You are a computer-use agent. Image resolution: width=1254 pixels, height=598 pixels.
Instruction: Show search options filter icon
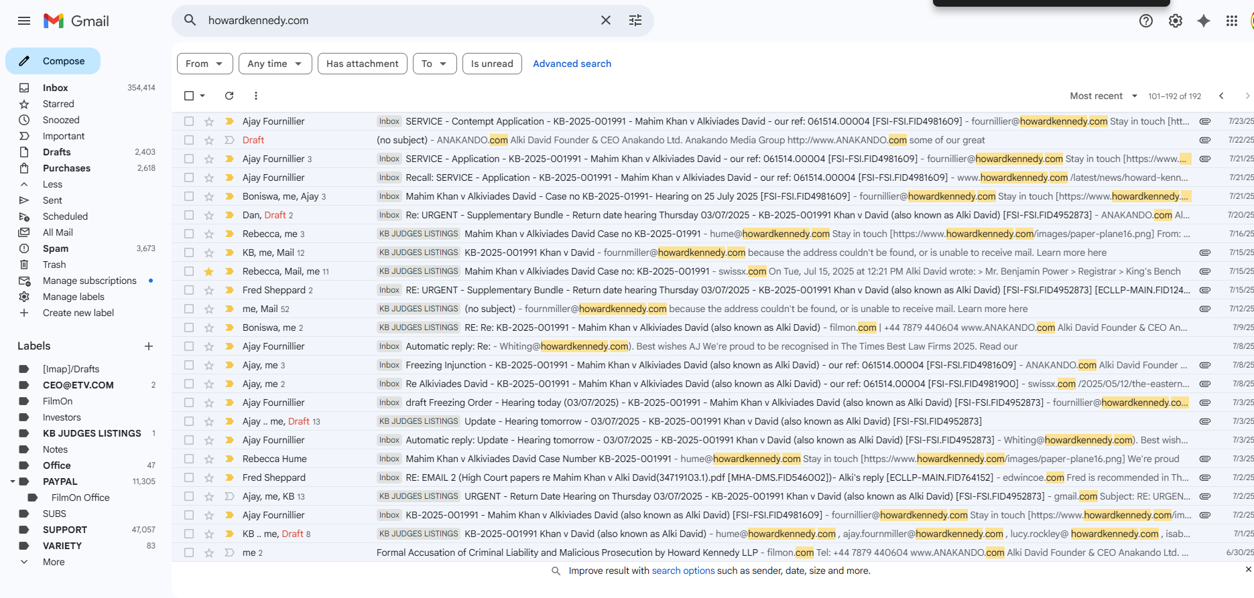point(635,20)
